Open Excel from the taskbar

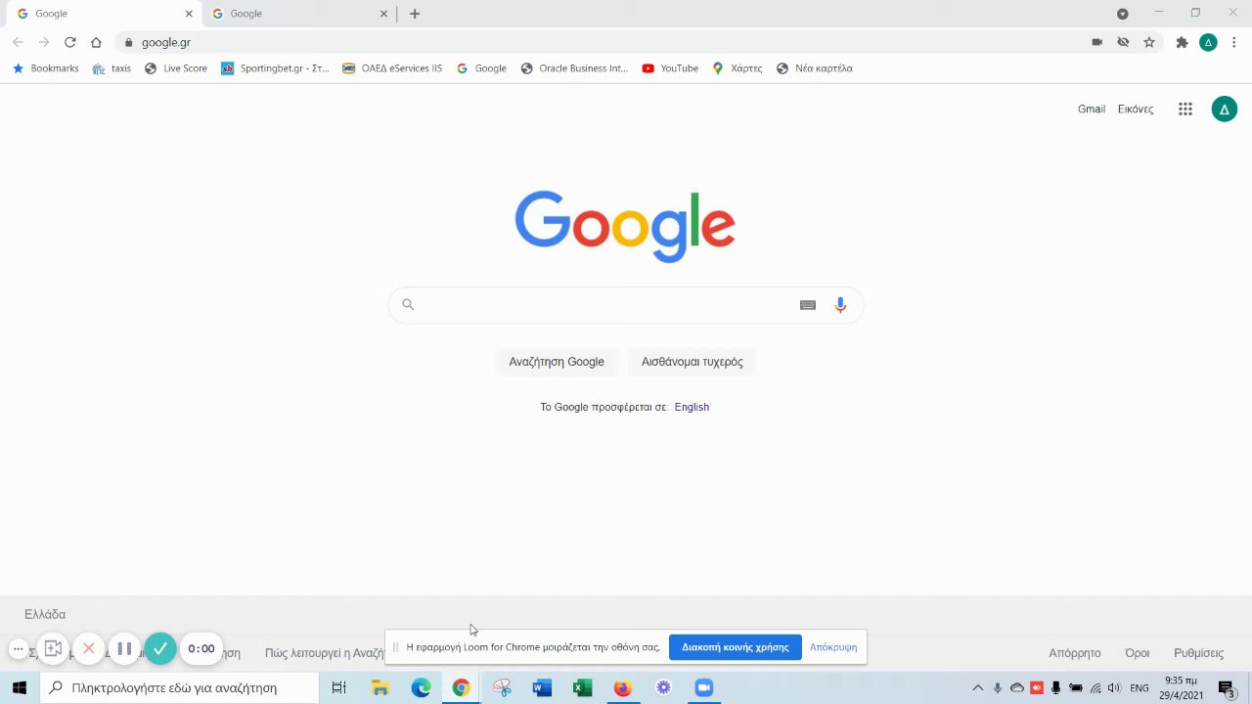(582, 688)
